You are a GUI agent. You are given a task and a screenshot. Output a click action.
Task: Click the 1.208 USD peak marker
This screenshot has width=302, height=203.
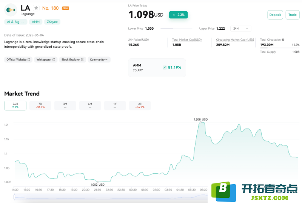(201, 122)
